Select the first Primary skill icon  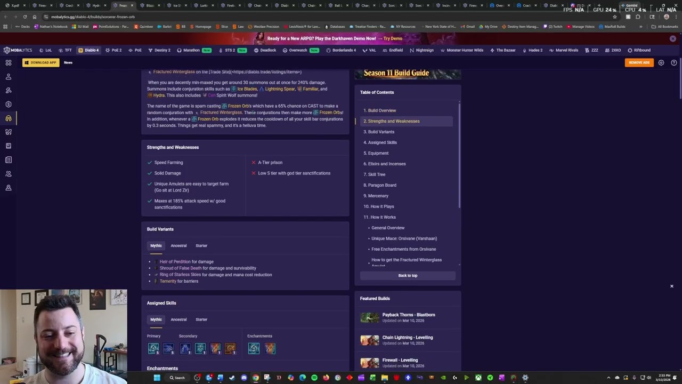point(153,348)
